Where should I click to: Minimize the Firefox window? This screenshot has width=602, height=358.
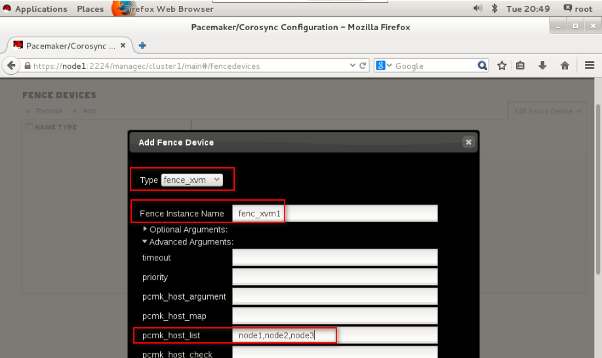(x=558, y=26)
